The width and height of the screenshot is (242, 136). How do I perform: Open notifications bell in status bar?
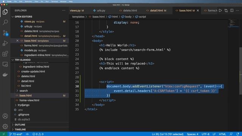[x=238, y=134]
